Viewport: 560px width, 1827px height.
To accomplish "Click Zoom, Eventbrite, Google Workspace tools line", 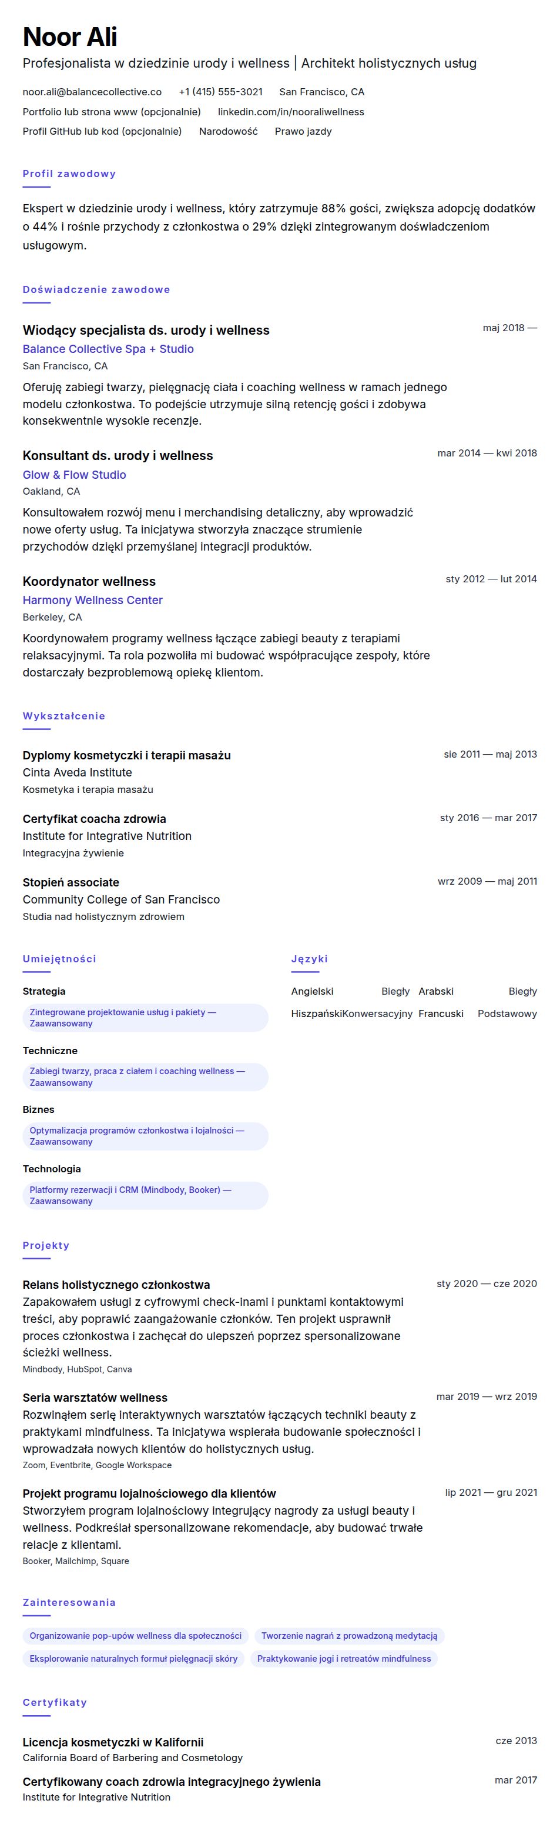I will click(97, 1465).
